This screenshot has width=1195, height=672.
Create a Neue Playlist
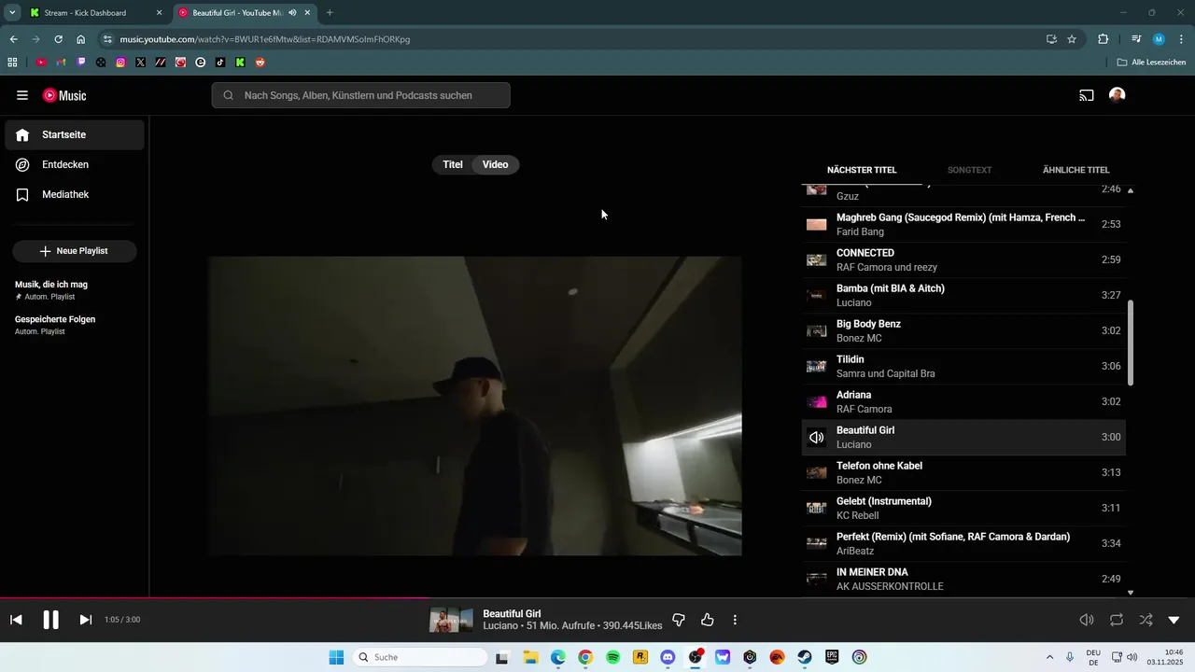pyautogui.click(x=75, y=251)
